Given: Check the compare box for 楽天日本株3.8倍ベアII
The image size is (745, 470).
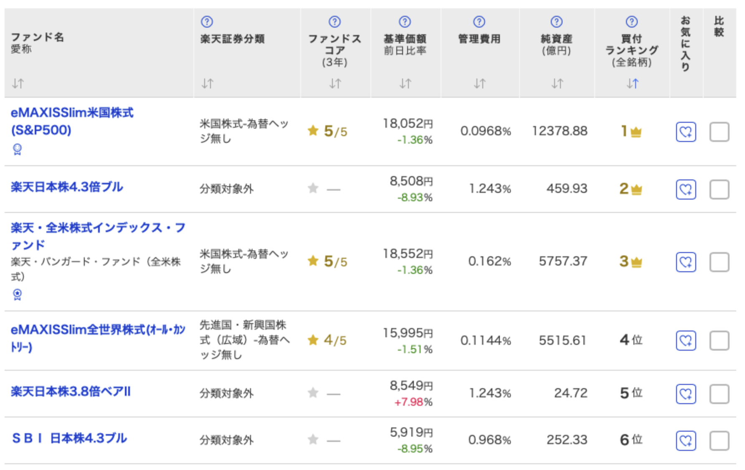Looking at the screenshot, I should click(720, 393).
